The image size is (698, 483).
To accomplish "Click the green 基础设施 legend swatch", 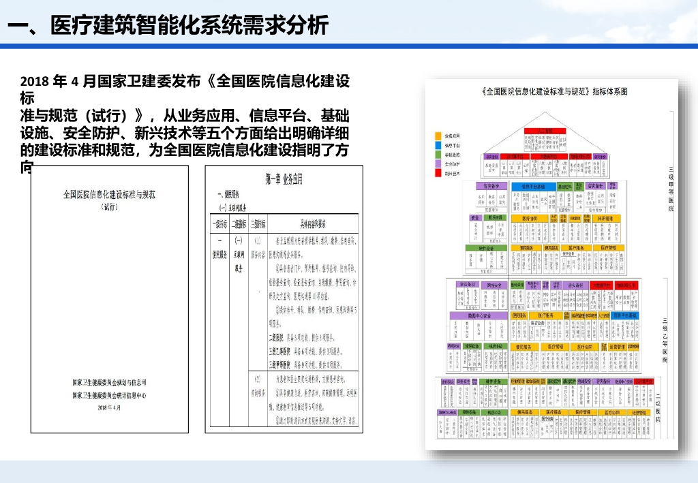I will 438,155.
